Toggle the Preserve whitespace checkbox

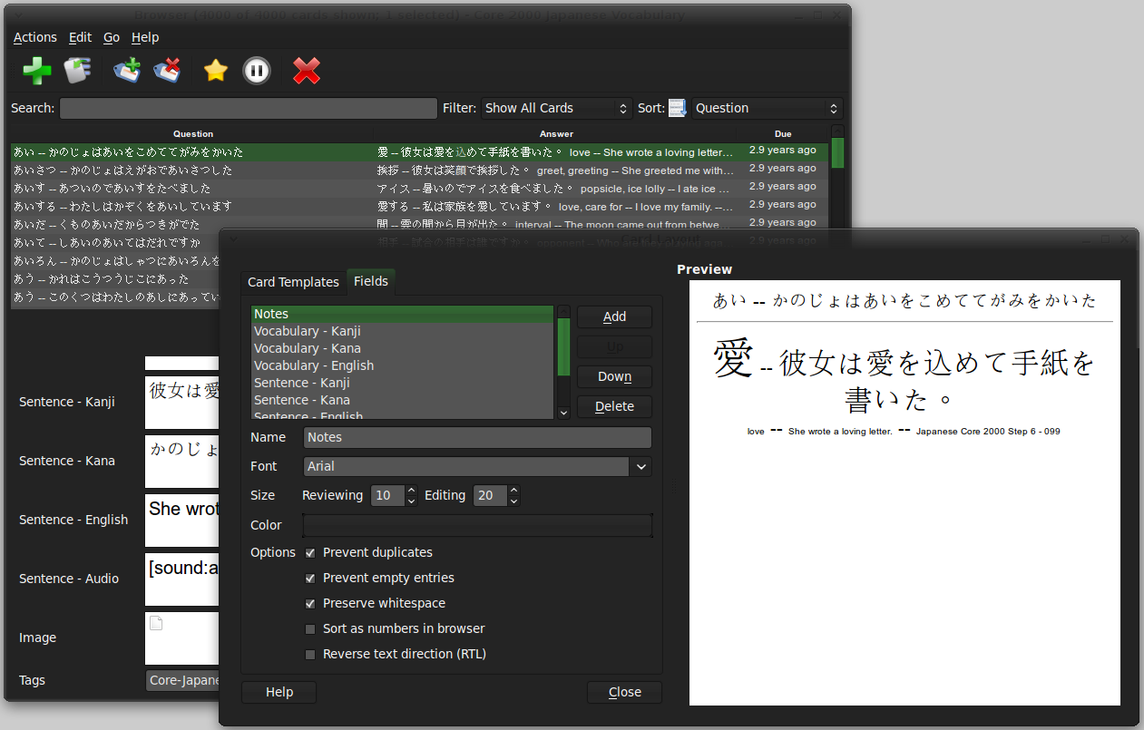pyautogui.click(x=310, y=603)
